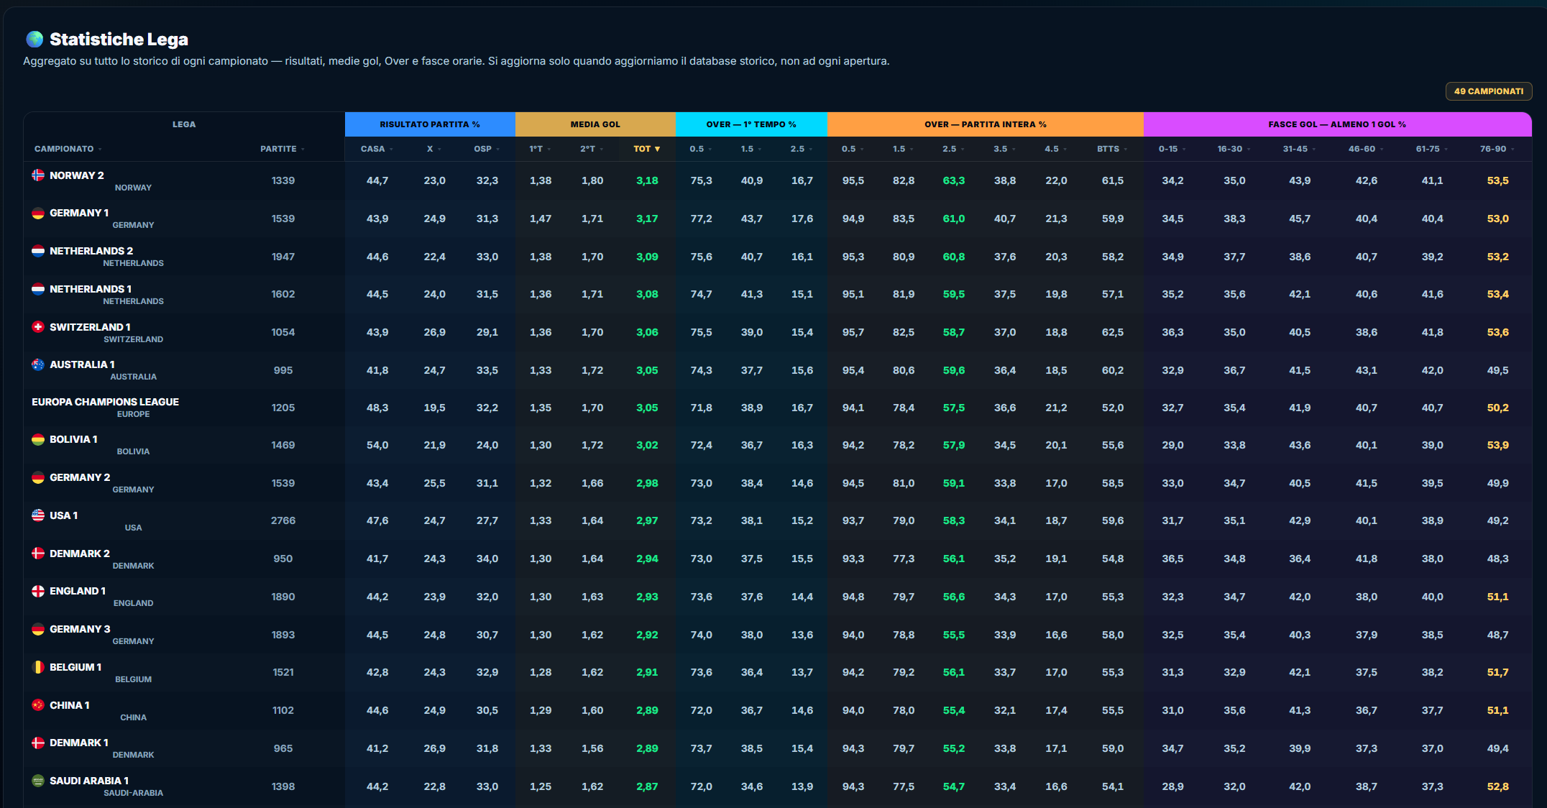This screenshot has width=1547, height=808.
Task: Sort table by PARTITE column
Action: pyautogui.click(x=283, y=149)
